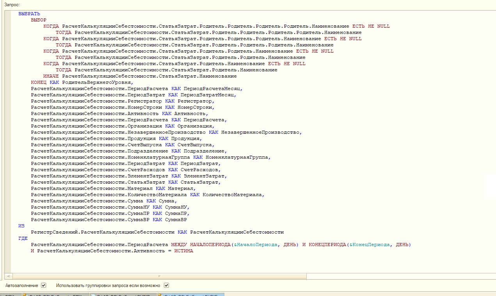
Task: Click the ВЫБОР keyword
Action: pos(39,20)
